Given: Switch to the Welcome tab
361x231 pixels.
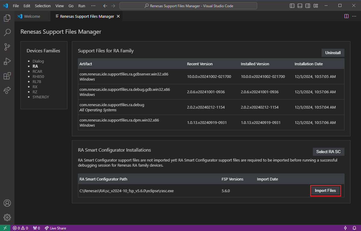Looking at the screenshot, I should (x=32, y=17).
